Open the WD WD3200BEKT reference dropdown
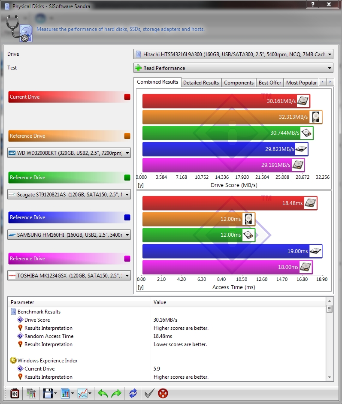The height and width of the screenshot is (404, 342). 69,153
